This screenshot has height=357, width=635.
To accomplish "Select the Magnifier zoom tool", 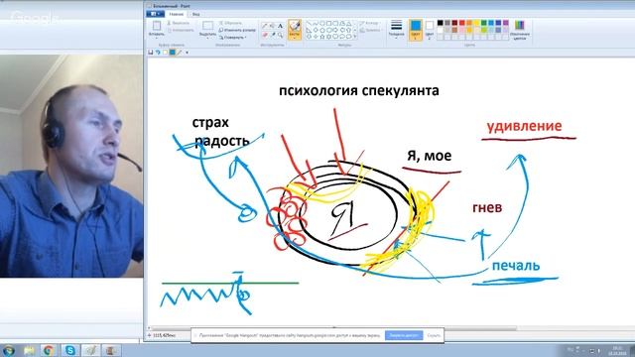I will [x=280, y=36].
